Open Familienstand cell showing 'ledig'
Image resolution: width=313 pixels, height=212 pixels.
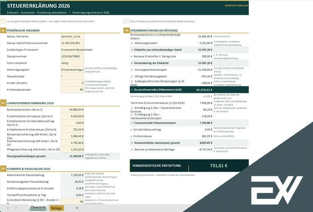click(72, 63)
